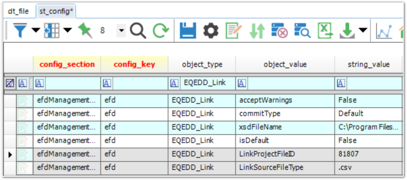Screen dimensions: 407x180
Task: Click filter condition icon for string_value
Action: point(341,83)
